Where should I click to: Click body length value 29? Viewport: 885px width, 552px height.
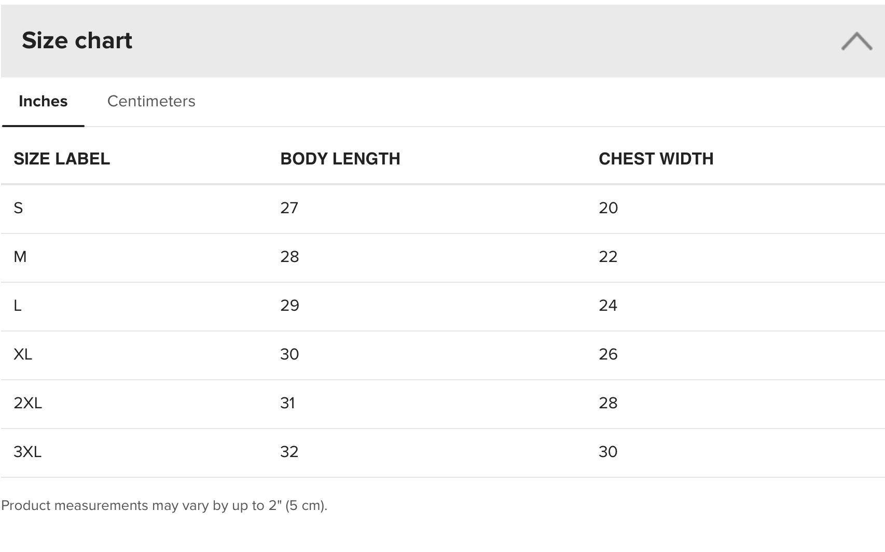(289, 306)
